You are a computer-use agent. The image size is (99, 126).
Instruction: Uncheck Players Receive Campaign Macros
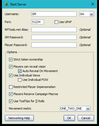click(11, 94)
